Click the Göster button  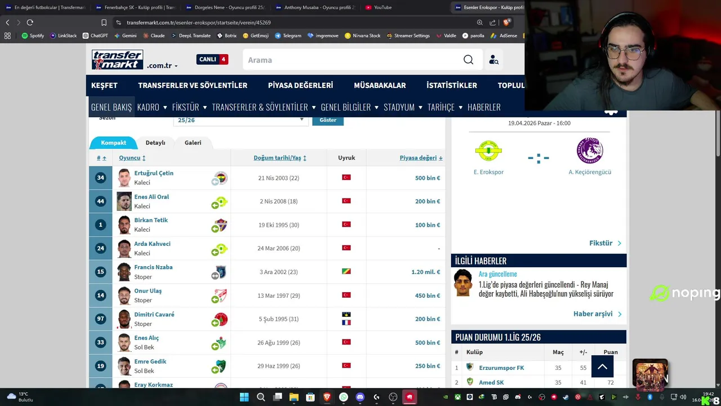tap(328, 120)
